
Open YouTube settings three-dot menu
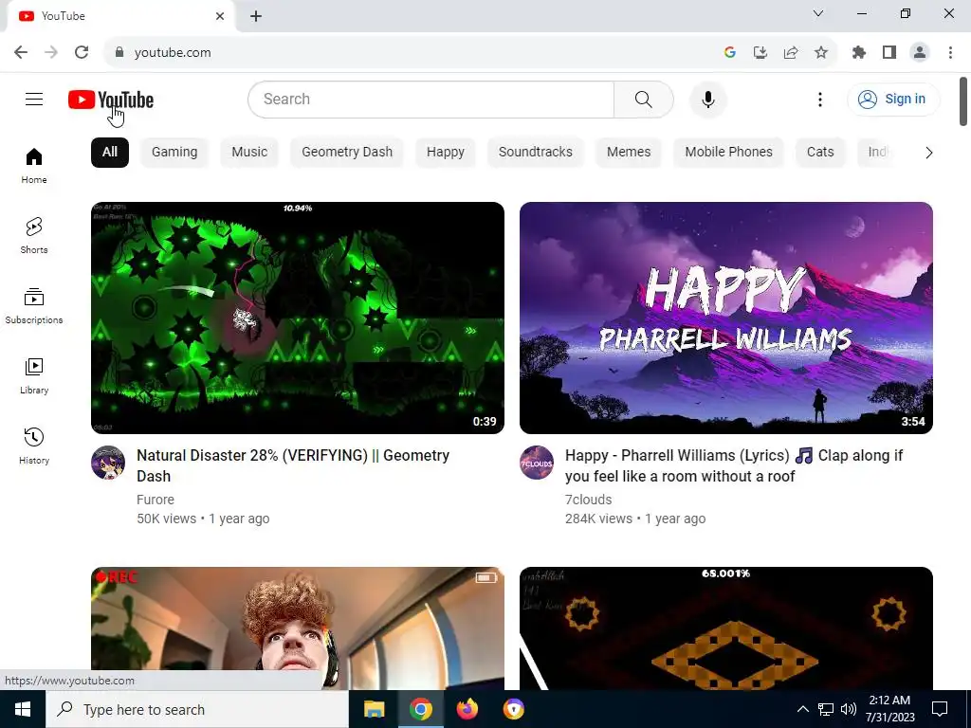tap(820, 99)
